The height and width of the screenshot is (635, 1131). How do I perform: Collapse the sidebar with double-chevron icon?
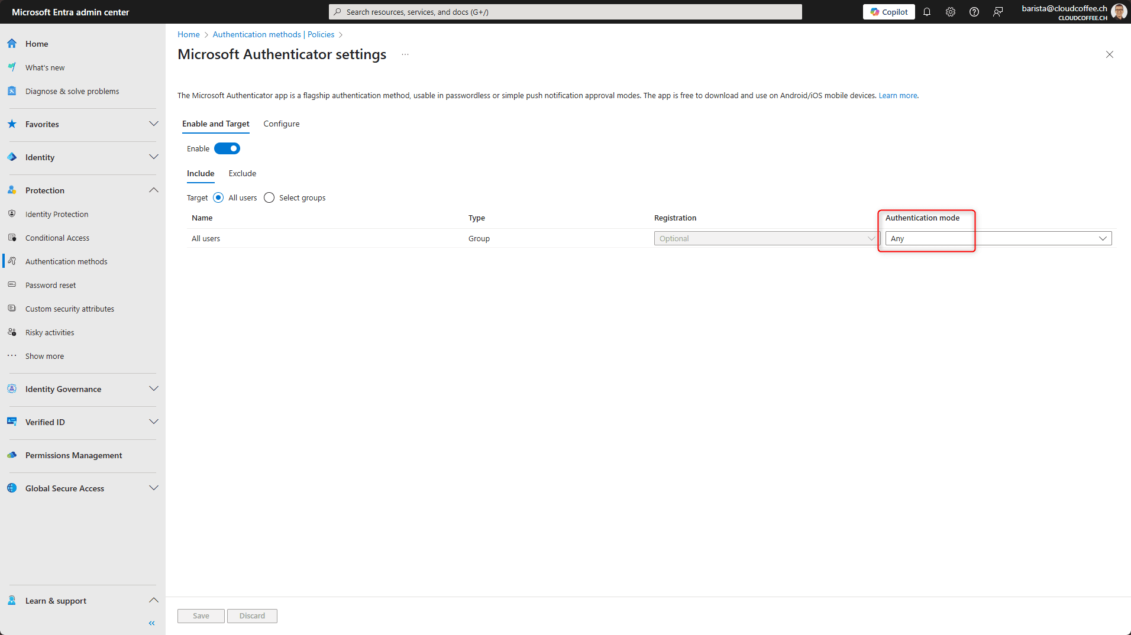[x=152, y=623]
